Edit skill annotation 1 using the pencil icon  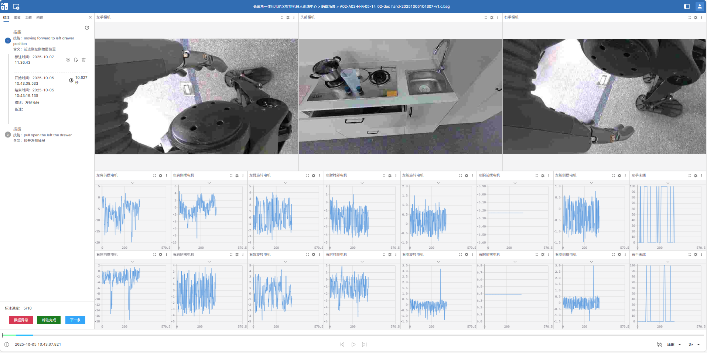click(x=76, y=60)
